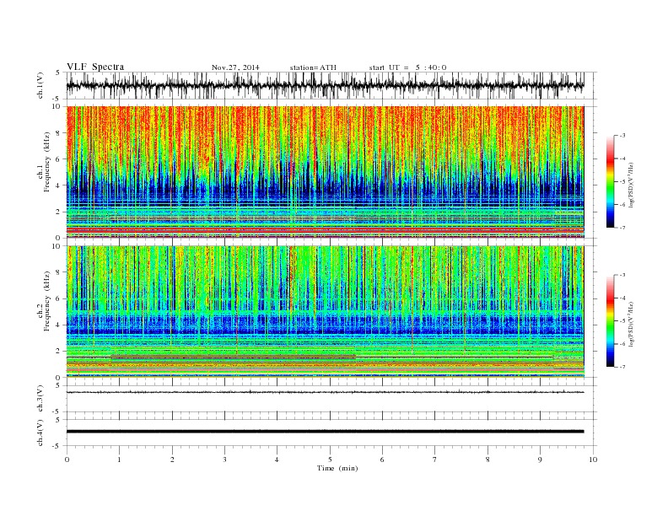Click the "station=ATH" header label
Viewport: 668px width, 516px height.
(x=313, y=67)
